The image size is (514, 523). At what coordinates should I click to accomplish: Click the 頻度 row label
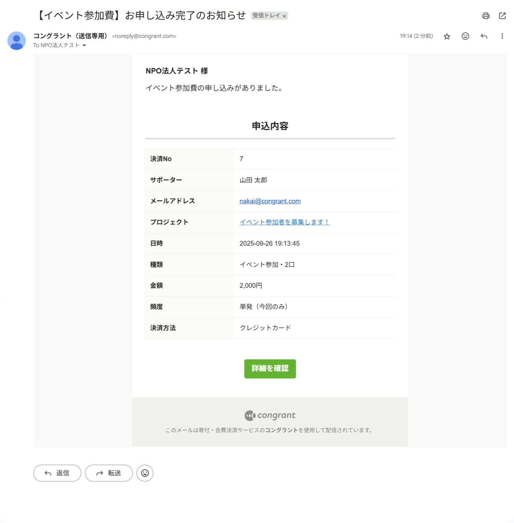tap(156, 307)
